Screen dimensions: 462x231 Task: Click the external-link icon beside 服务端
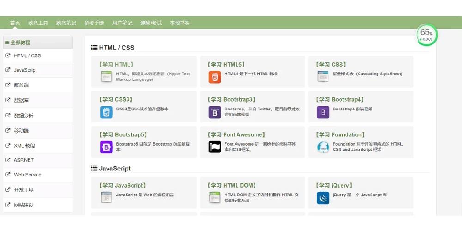click(8, 85)
